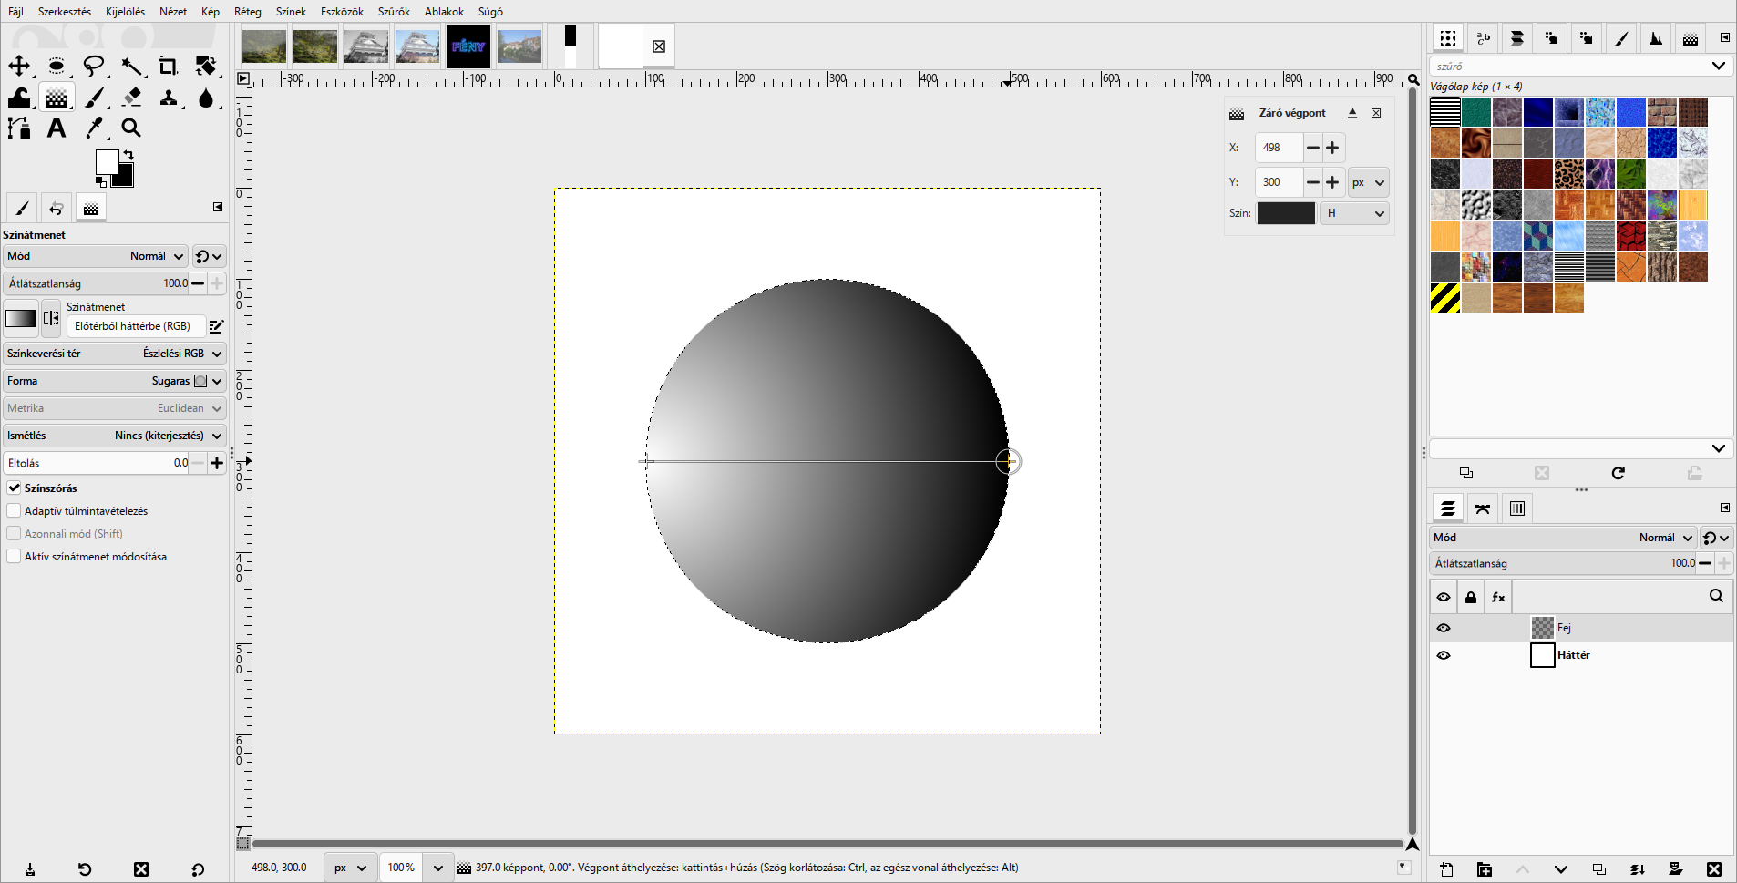Select the Move tool
This screenshot has height=883, width=1737.
(x=19, y=67)
